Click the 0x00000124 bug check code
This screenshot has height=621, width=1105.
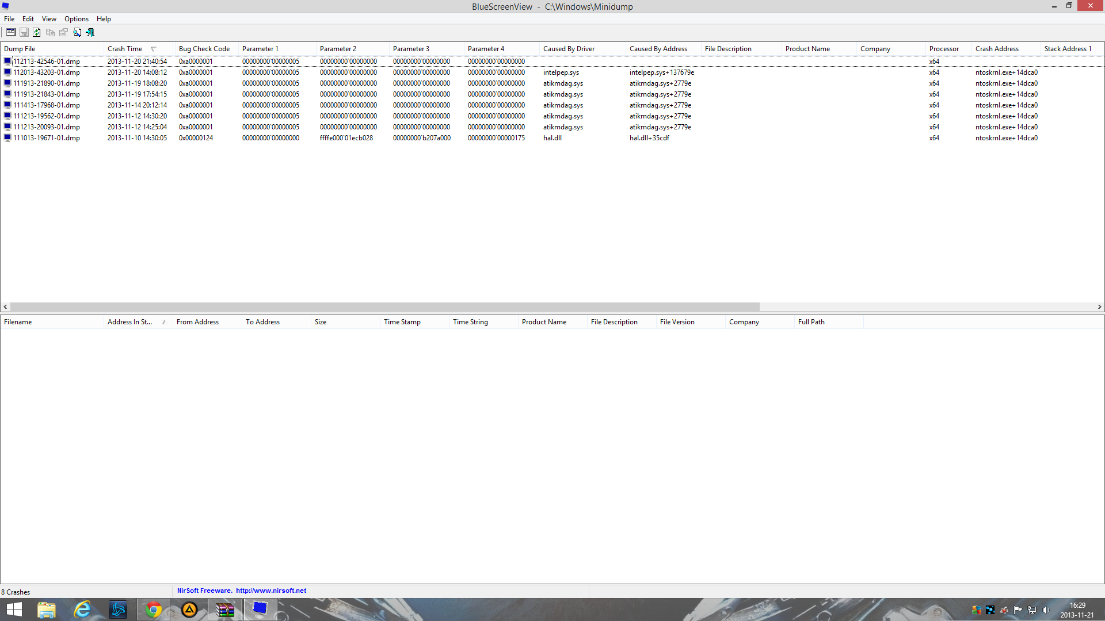tap(196, 138)
